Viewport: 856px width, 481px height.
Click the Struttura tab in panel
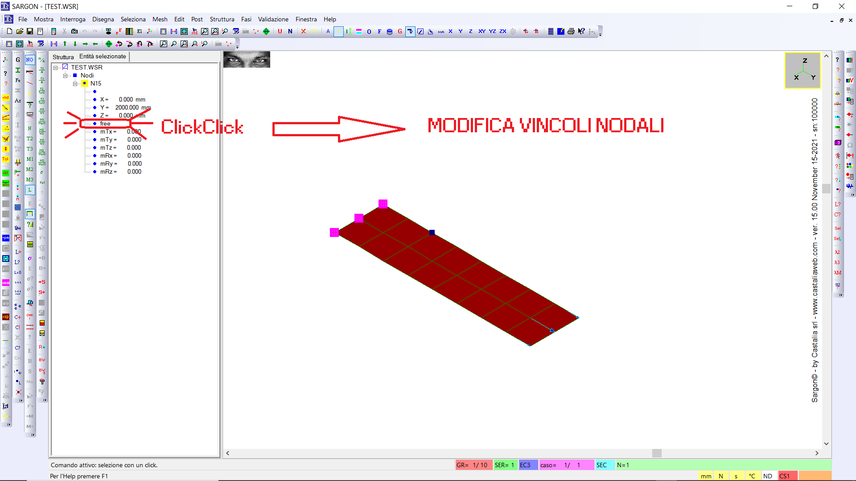pos(63,57)
